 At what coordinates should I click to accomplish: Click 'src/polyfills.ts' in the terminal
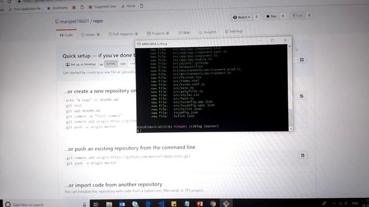(188, 91)
